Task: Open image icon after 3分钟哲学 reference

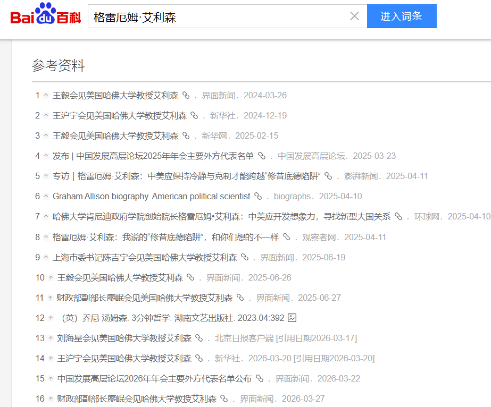Action: (x=292, y=318)
